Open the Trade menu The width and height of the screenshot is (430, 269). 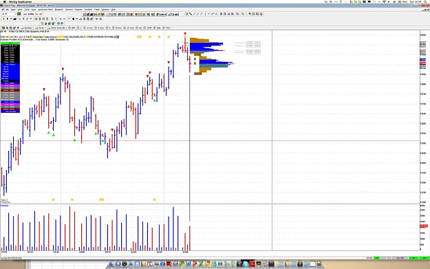coord(97,10)
